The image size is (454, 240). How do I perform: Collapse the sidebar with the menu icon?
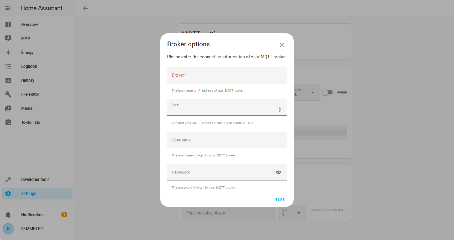pyautogui.click(x=8, y=8)
